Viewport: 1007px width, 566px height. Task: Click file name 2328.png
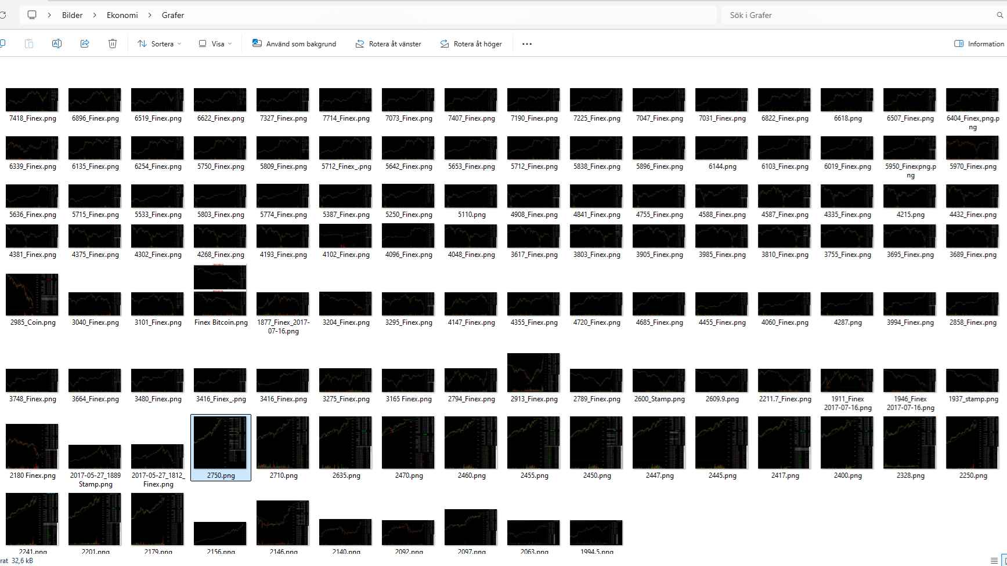coord(910,476)
